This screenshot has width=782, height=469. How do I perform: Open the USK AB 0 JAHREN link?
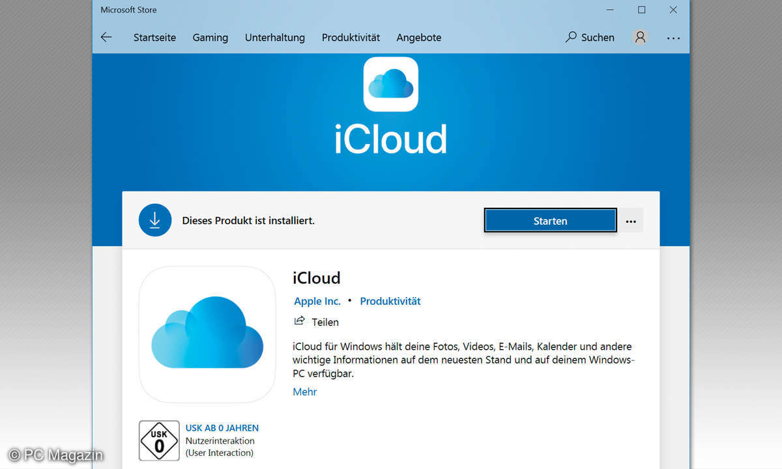tap(222, 428)
